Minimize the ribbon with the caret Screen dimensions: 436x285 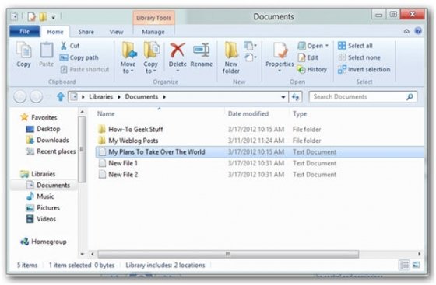coord(406,31)
